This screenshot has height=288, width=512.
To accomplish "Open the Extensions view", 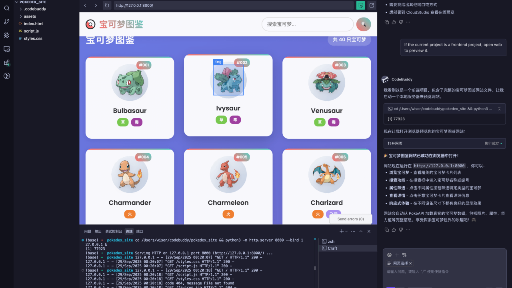I will [6, 62].
